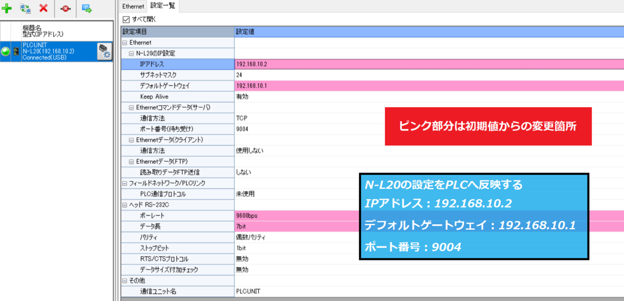This screenshot has height=301, width=624.
Task: Switch to the Ethernet tab
Action: 133,6
